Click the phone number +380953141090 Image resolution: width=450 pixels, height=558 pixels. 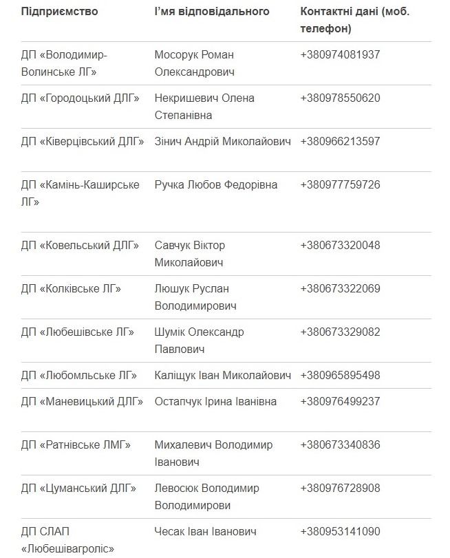(340, 532)
